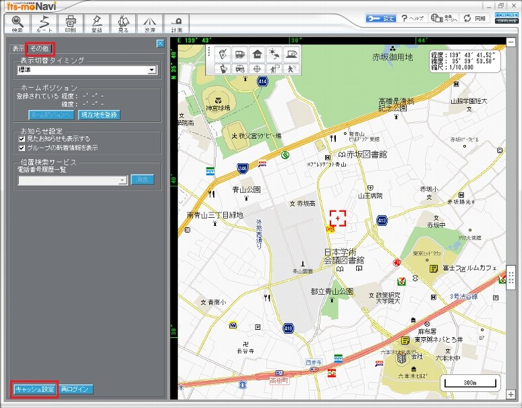Click the 同期 sync button
The width and height of the screenshot is (522, 408).
[x=475, y=18]
